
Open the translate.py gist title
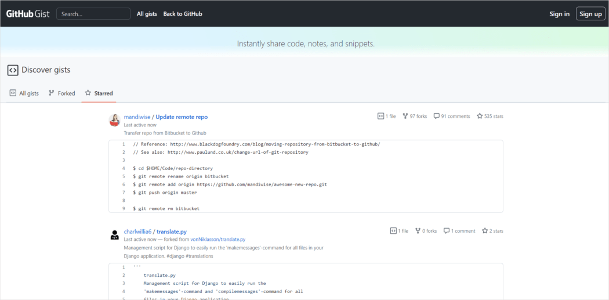172,232
